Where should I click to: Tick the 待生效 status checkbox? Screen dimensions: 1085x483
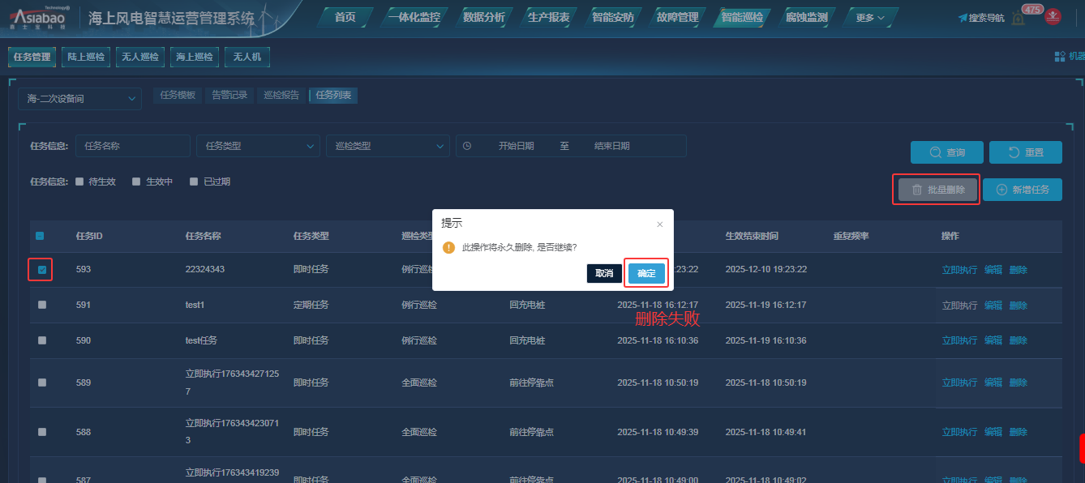coord(79,182)
